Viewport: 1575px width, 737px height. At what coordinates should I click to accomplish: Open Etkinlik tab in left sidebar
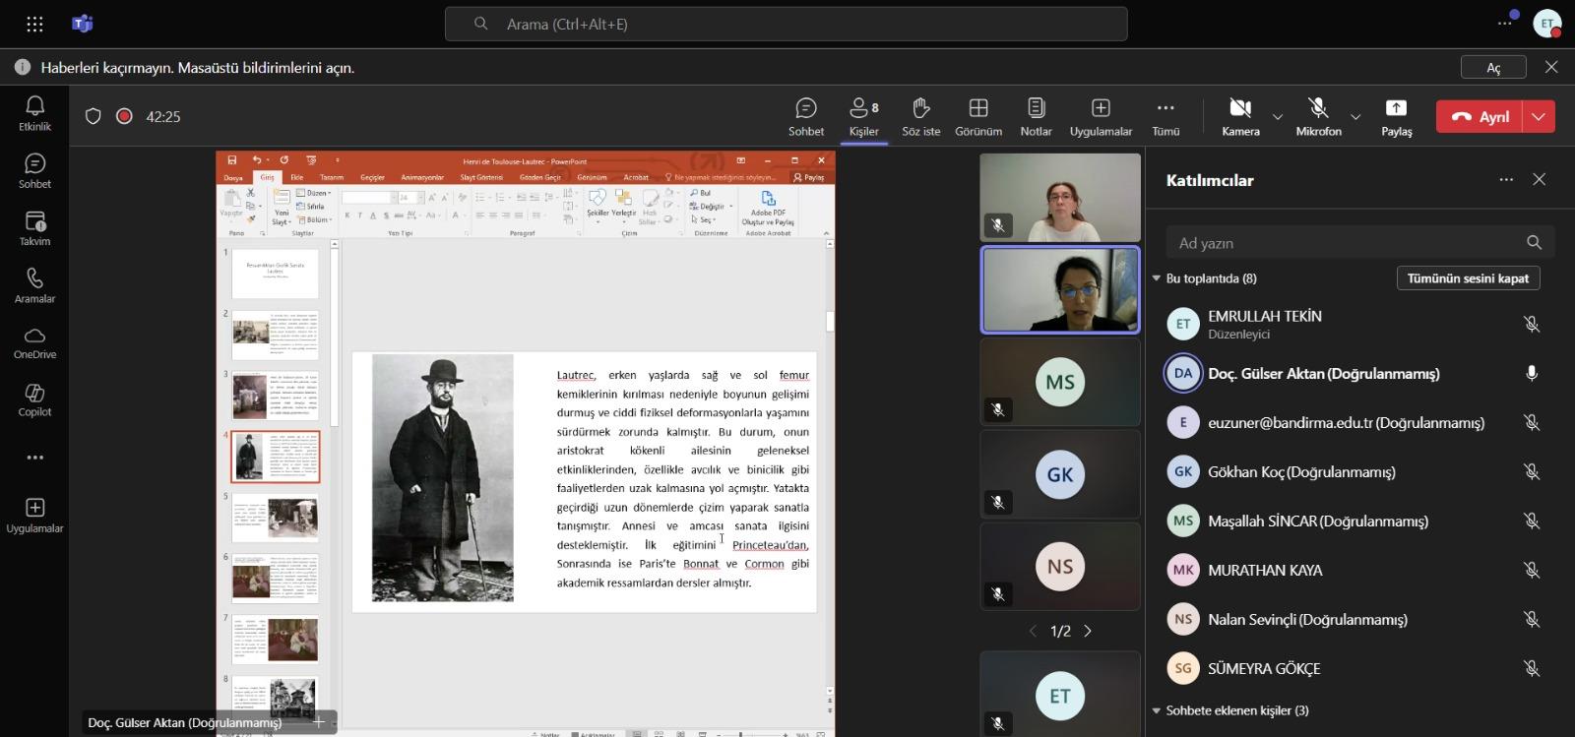click(34, 113)
